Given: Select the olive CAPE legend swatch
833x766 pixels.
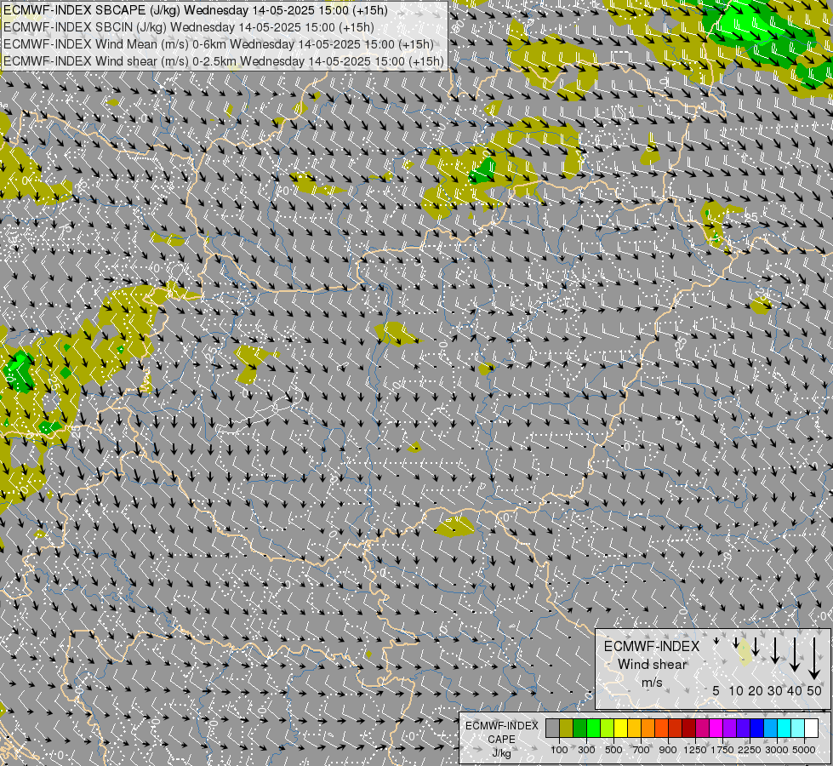Looking at the screenshot, I should [567, 728].
